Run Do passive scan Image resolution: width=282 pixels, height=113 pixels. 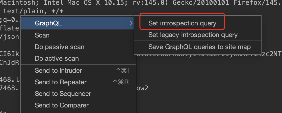click(60, 47)
